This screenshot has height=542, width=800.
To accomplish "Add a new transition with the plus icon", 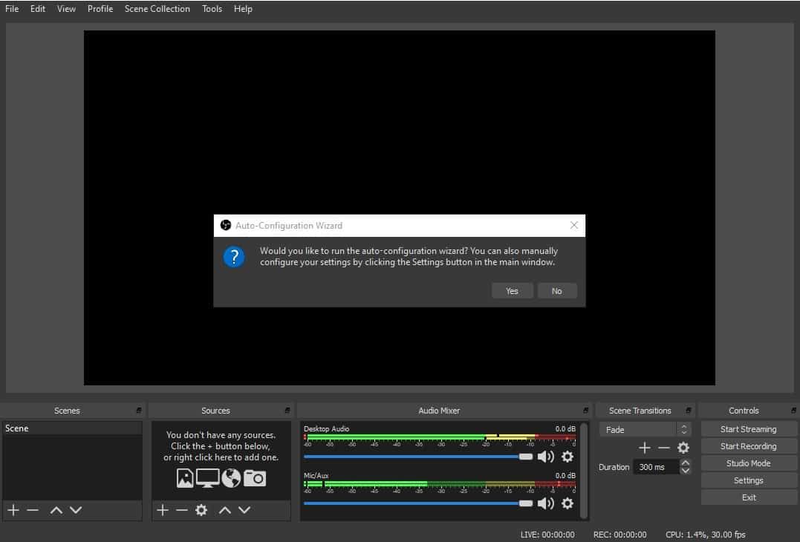I will [645, 447].
